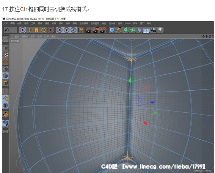Open the 窗口 (Window) menu
The height and width of the screenshot is (173, 215).
click(142, 24)
